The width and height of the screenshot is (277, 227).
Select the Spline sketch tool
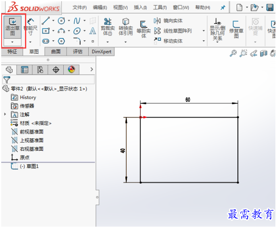[77, 21]
